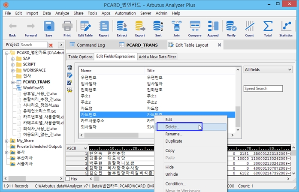Click the project tree horizontal scrollbar thumb
299x192 pixels.
click(17, 179)
